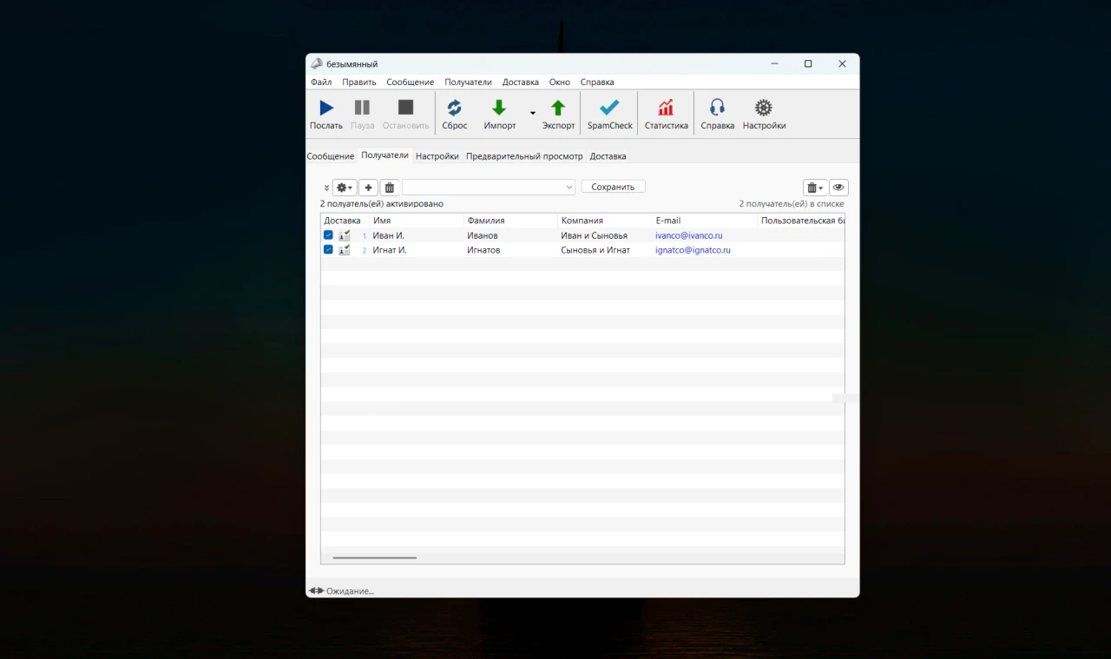Screen dimensions: 1111x659
Task: Sort by the E-mail column header
Action: pos(705,221)
